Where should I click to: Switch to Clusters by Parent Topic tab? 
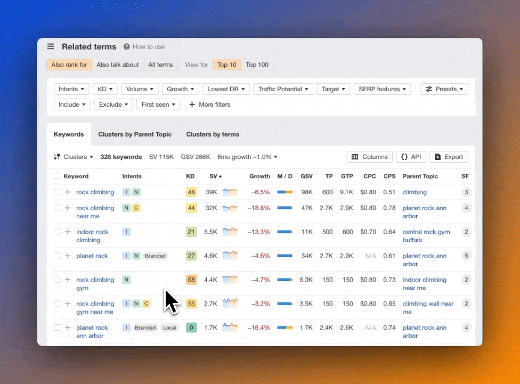(x=135, y=134)
